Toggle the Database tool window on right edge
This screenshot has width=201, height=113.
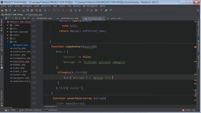(x=198, y=46)
